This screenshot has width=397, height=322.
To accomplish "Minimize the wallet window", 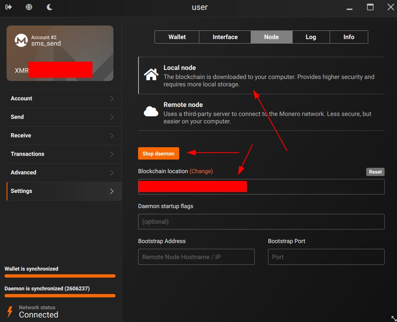I will [349, 9].
